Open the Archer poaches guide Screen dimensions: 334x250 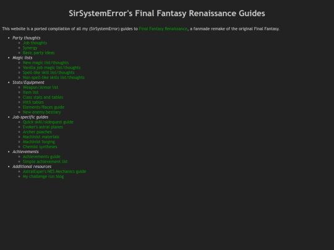(x=37, y=132)
